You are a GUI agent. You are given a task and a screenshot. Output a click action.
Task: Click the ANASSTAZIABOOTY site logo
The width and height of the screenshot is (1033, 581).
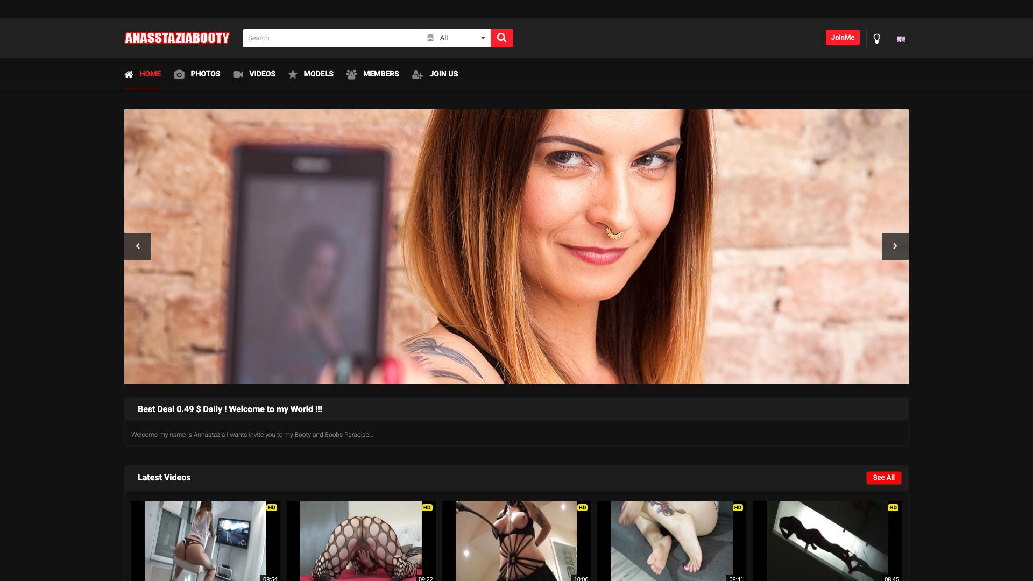(177, 38)
